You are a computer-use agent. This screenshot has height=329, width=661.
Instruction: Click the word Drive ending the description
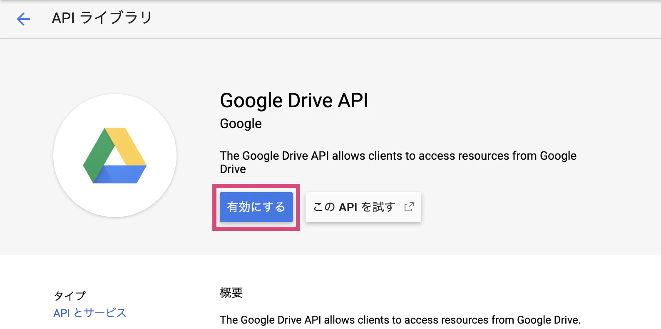click(233, 169)
